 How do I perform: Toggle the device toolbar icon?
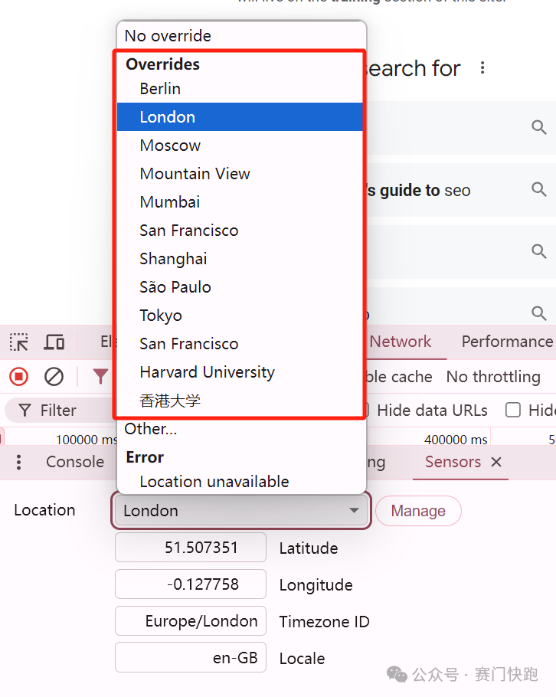pos(54,342)
